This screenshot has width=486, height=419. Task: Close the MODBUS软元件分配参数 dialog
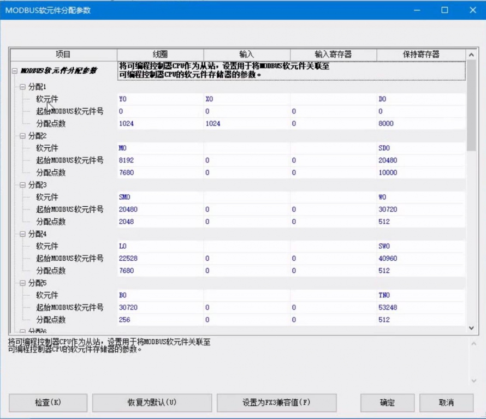point(473,10)
